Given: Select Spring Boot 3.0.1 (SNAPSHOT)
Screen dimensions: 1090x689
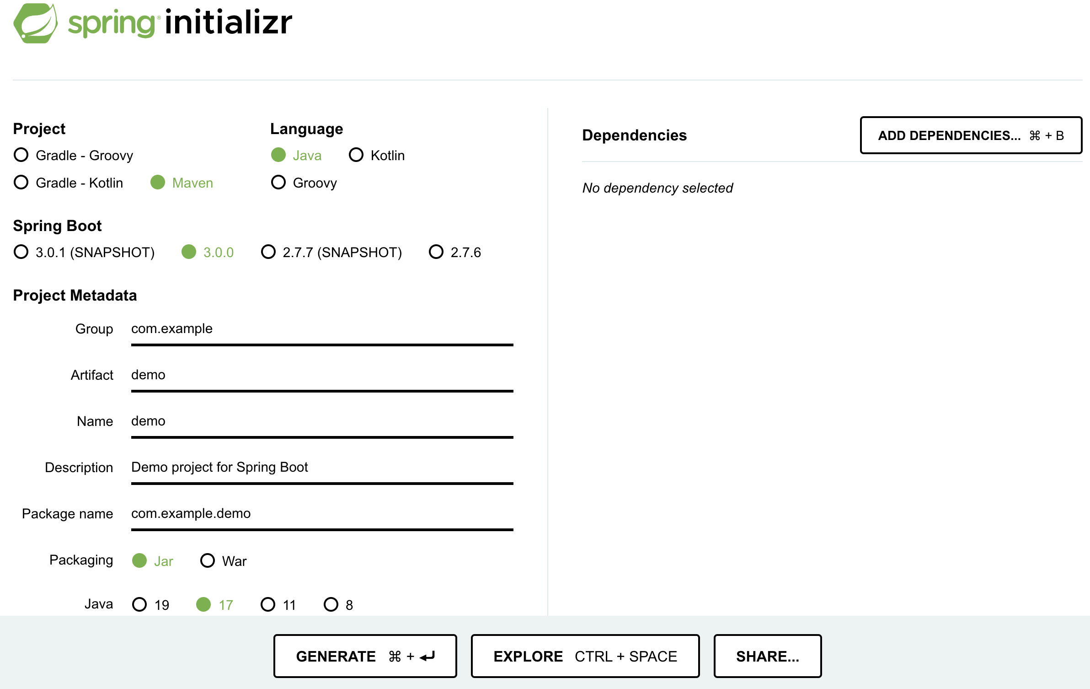Looking at the screenshot, I should (x=21, y=252).
